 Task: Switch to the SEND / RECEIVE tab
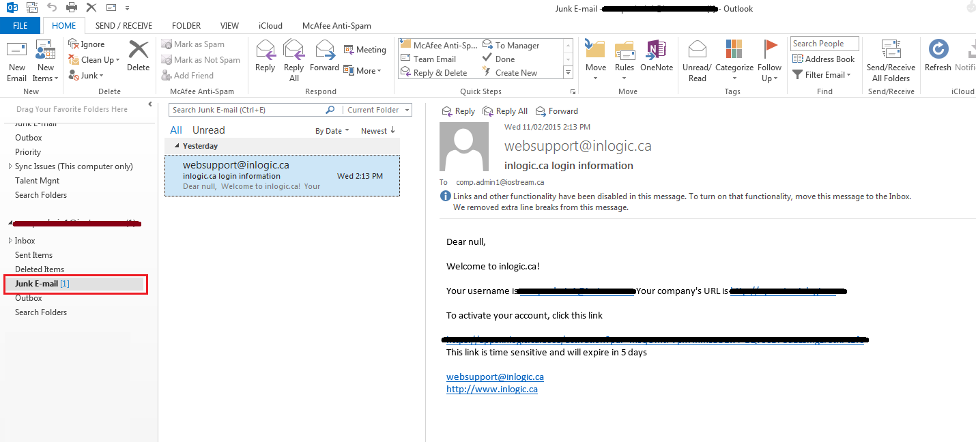pyautogui.click(x=124, y=26)
